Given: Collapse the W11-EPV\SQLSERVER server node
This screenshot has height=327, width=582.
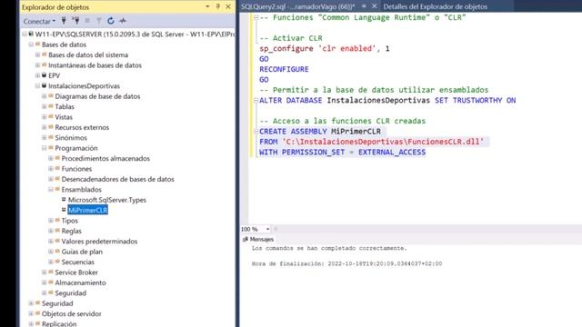Looking at the screenshot, I should tap(25, 35).
